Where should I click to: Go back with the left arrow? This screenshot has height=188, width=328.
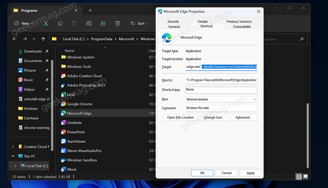pyautogui.click(x=14, y=39)
